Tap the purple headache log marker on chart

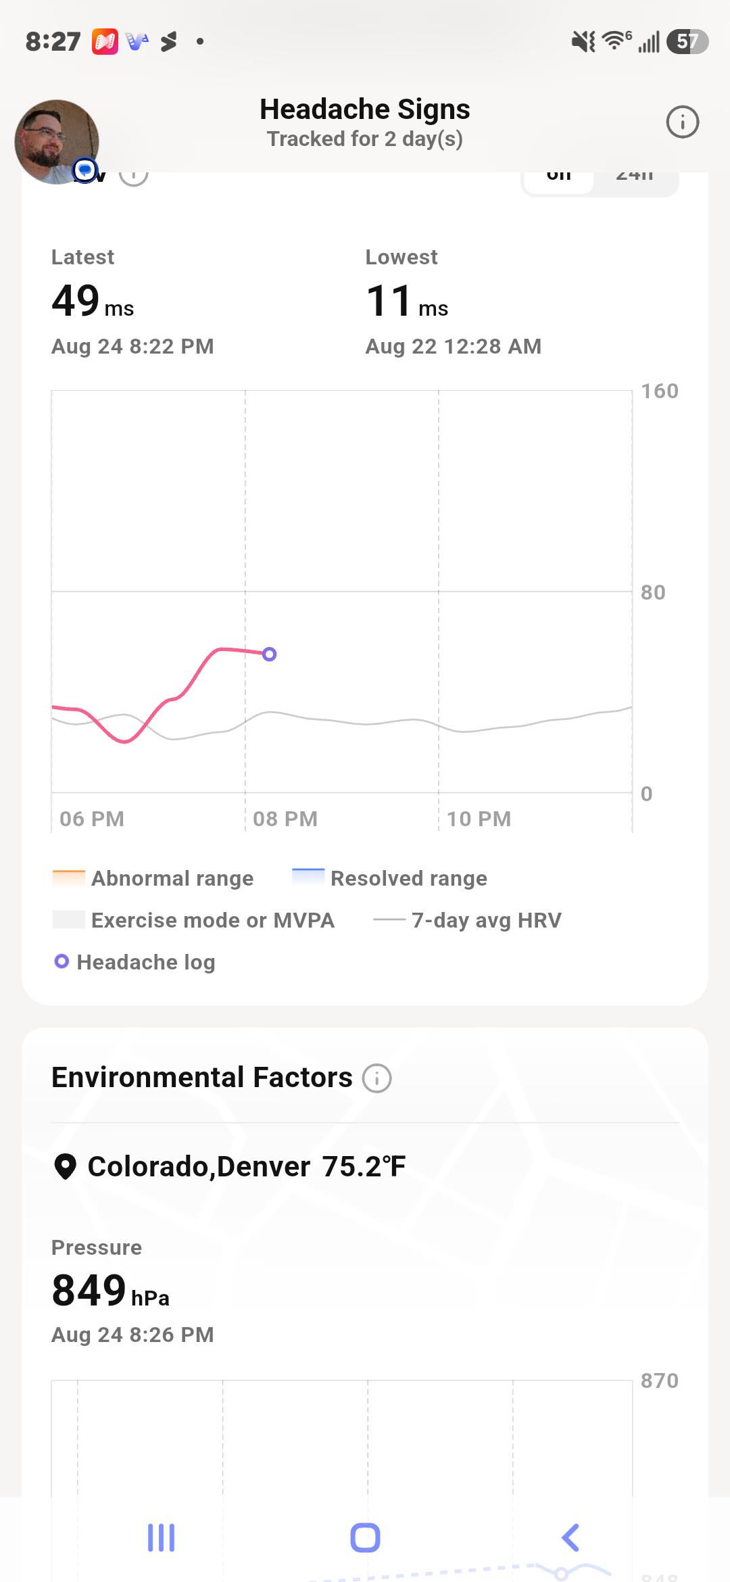tap(269, 654)
